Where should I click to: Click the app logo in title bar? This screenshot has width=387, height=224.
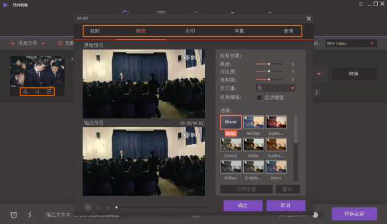pos(6,5)
